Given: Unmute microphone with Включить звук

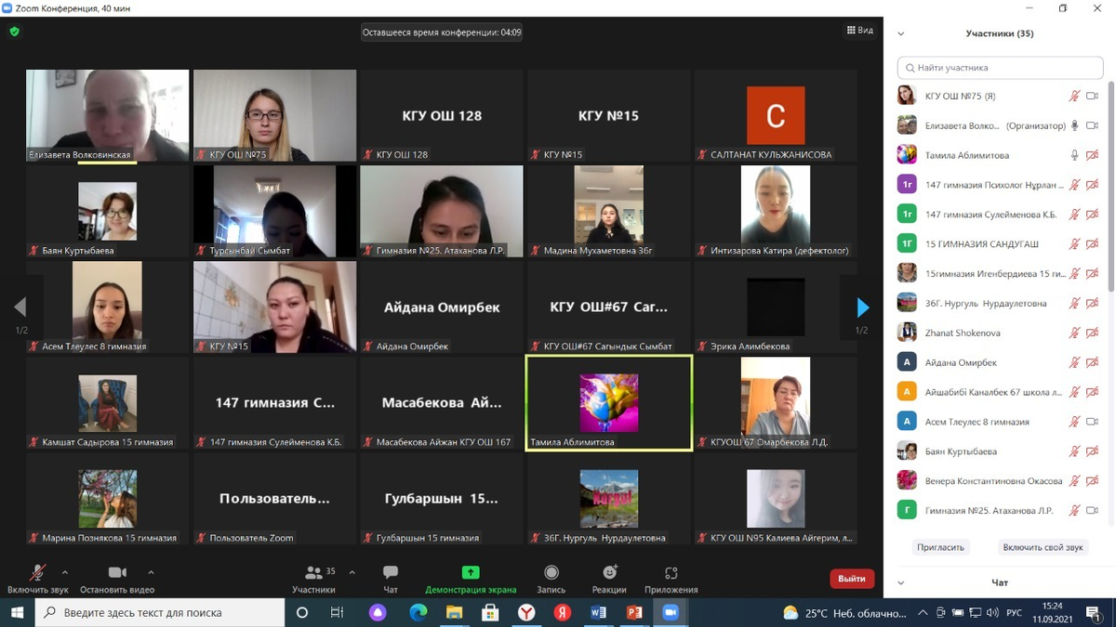Looking at the screenshot, I should tap(37, 573).
